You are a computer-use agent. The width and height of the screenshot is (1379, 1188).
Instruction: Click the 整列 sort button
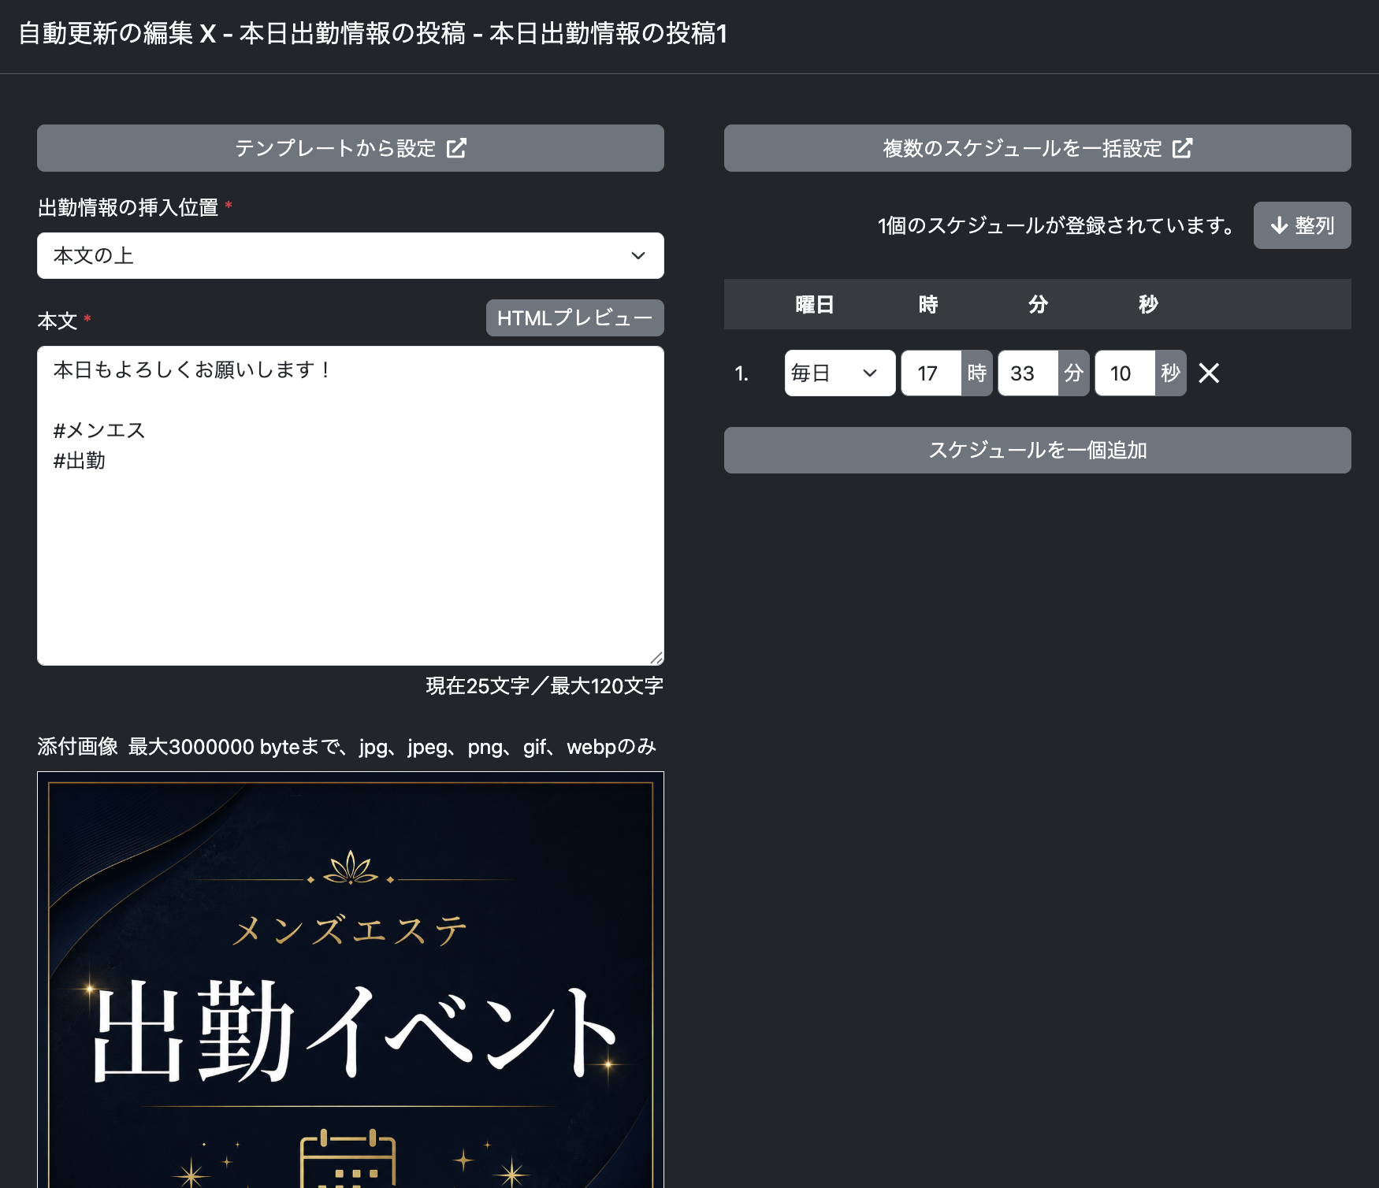click(x=1302, y=225)
